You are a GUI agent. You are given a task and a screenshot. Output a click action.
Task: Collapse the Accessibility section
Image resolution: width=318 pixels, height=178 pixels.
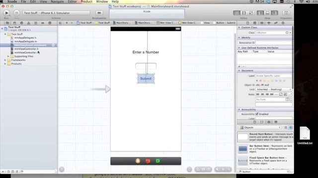[x=239, y=110]
